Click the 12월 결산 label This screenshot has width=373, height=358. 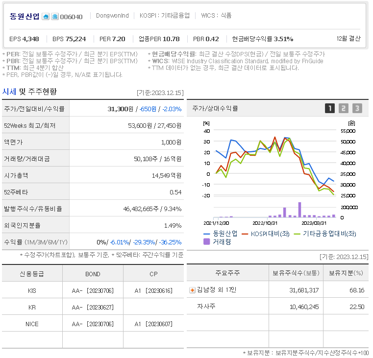348,39
